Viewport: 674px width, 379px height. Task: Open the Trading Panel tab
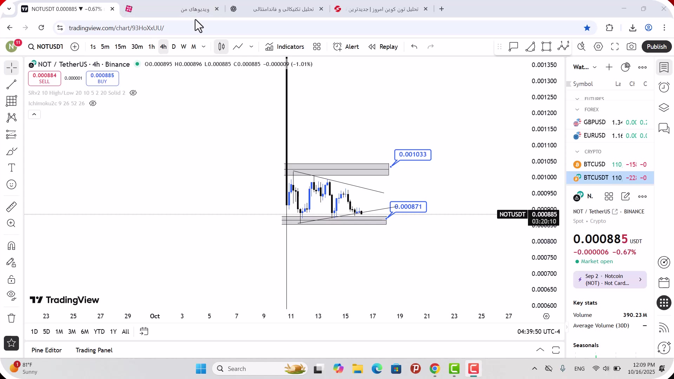(94, 350)
